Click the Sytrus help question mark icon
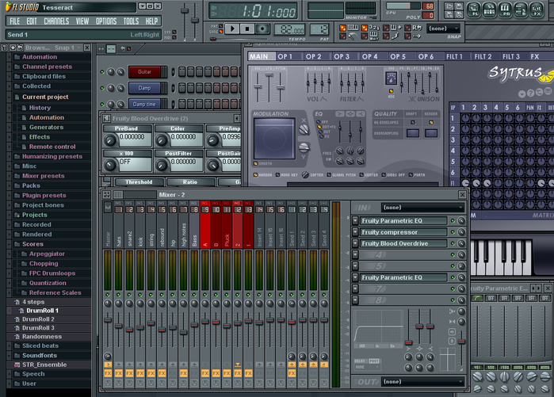 point(530,94)
